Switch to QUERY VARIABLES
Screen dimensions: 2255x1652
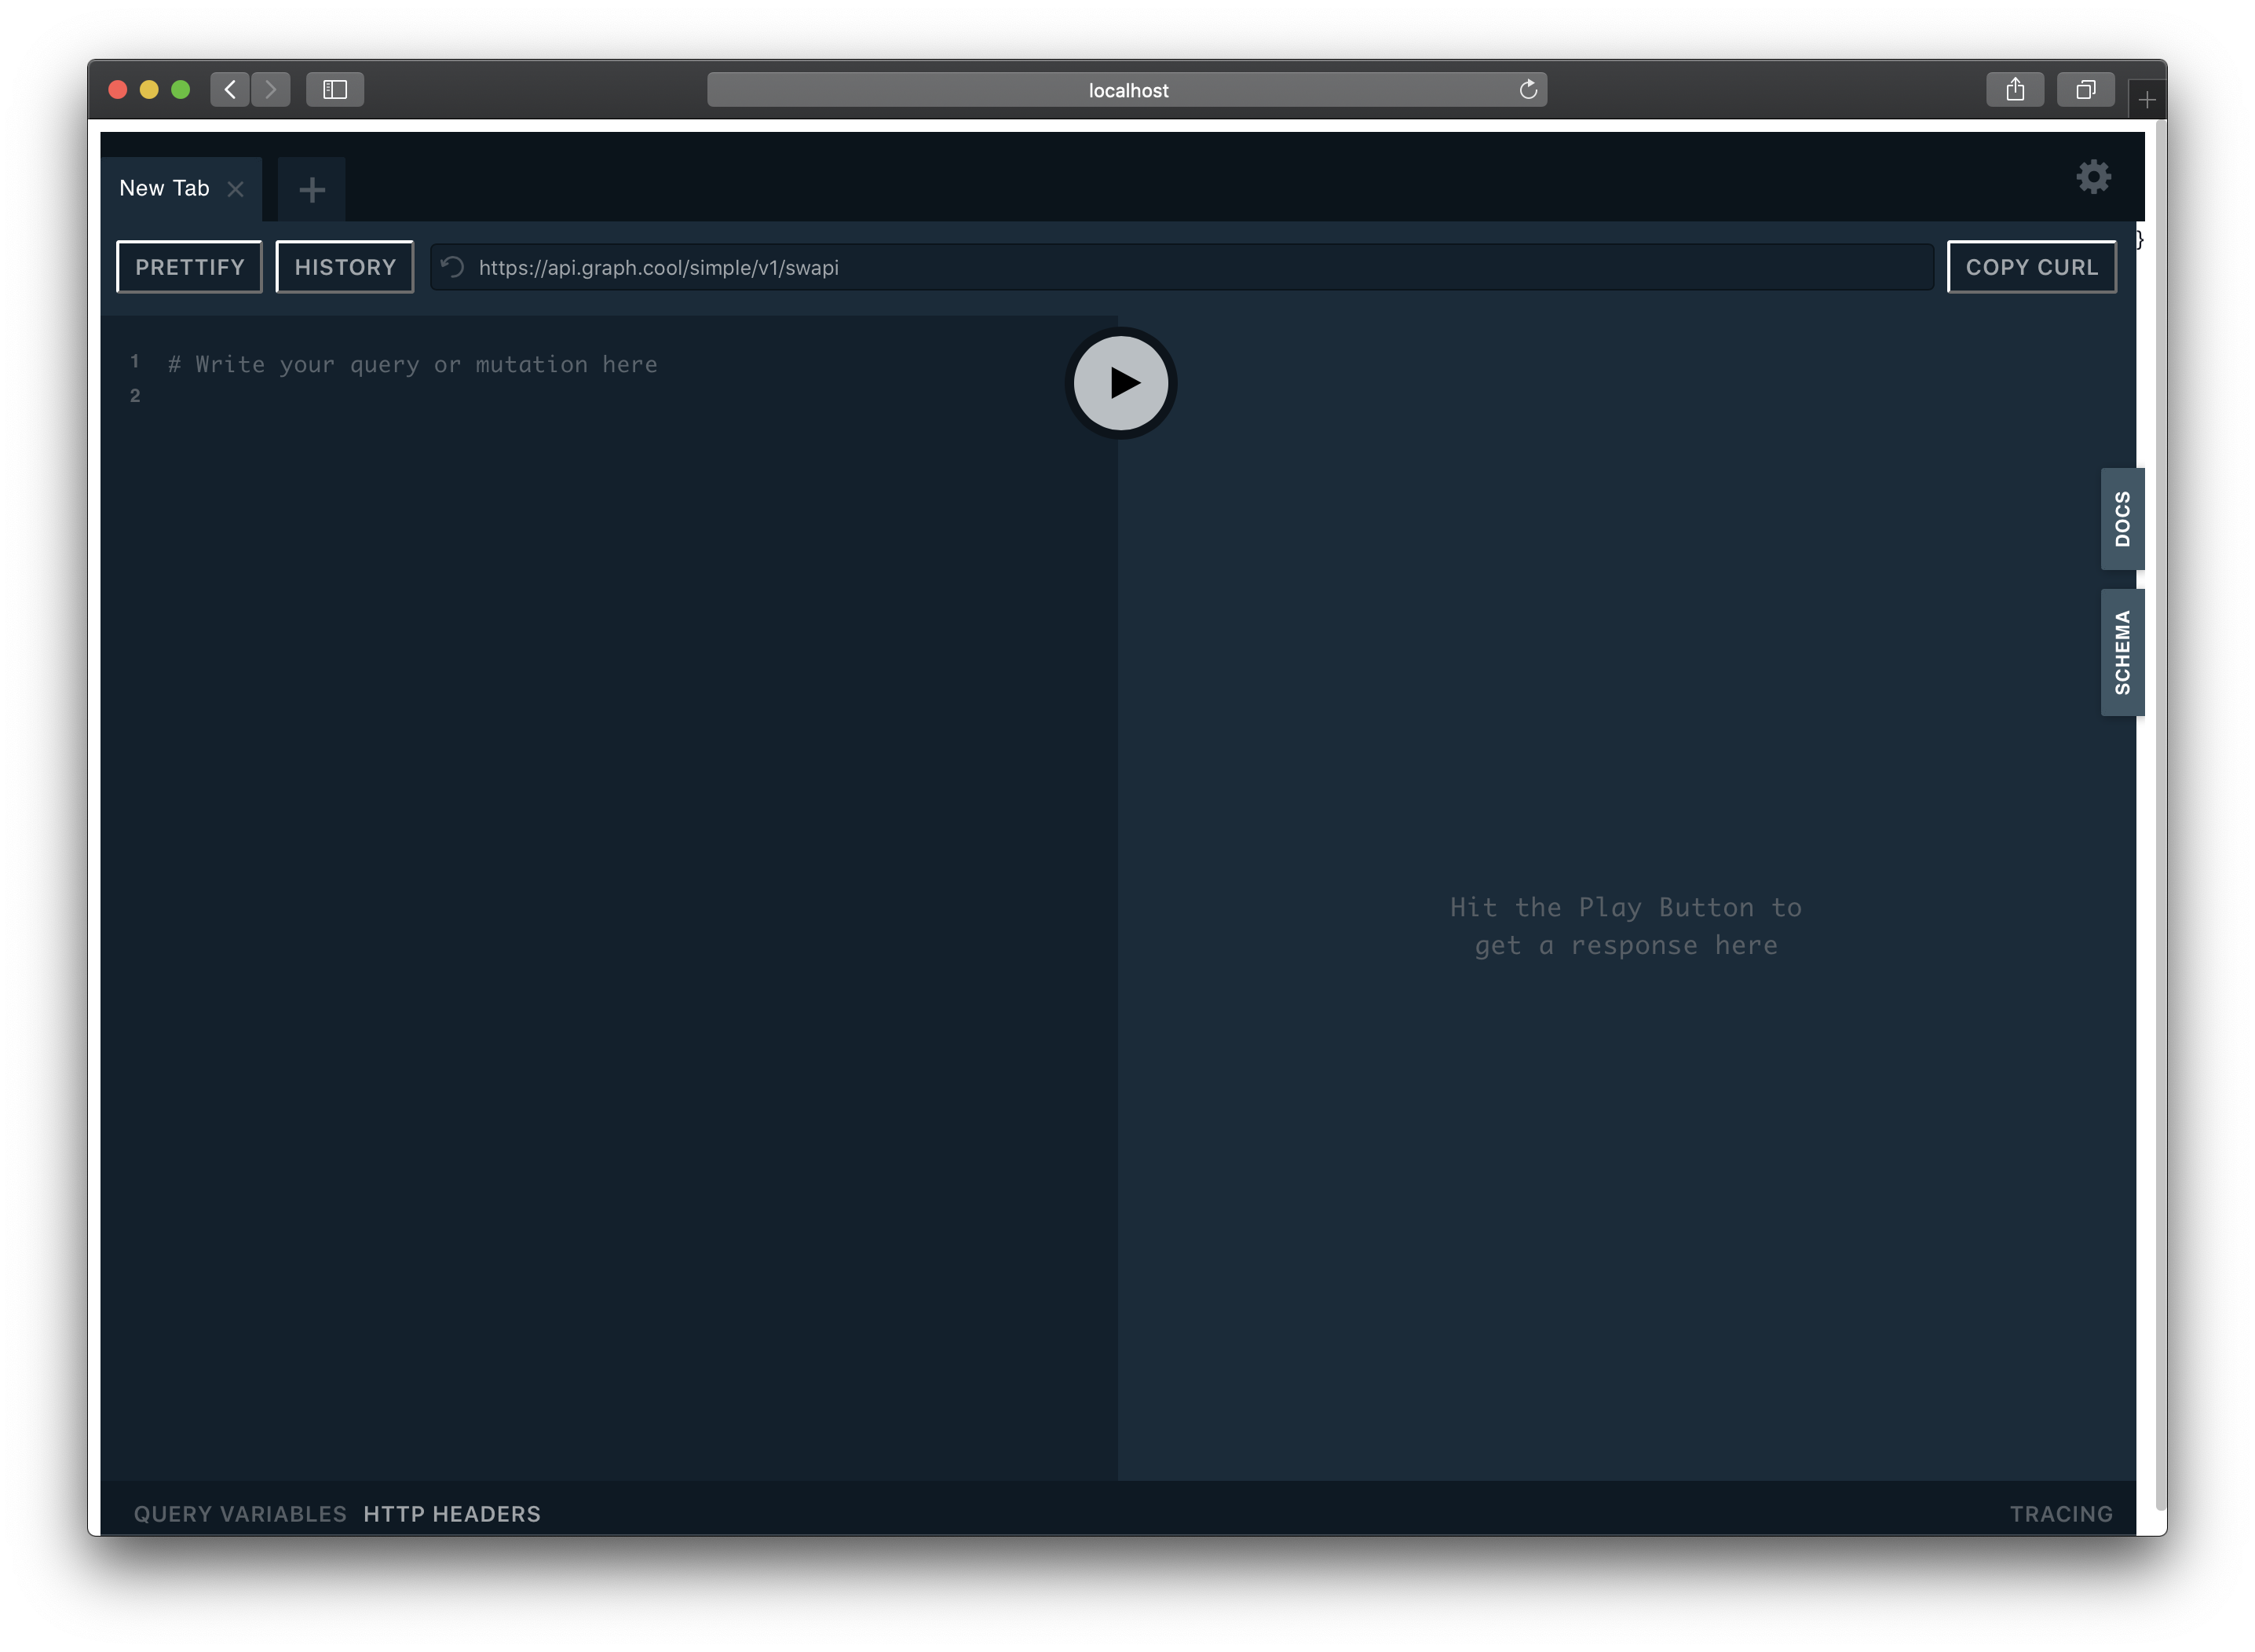(x=240, y=1513)
